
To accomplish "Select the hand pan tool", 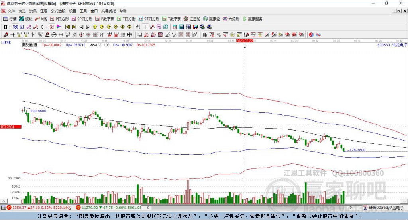I will [138, 27].
